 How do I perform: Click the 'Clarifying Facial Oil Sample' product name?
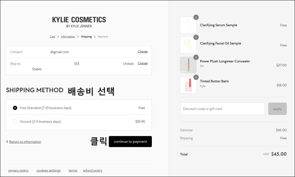coord(221,43)
